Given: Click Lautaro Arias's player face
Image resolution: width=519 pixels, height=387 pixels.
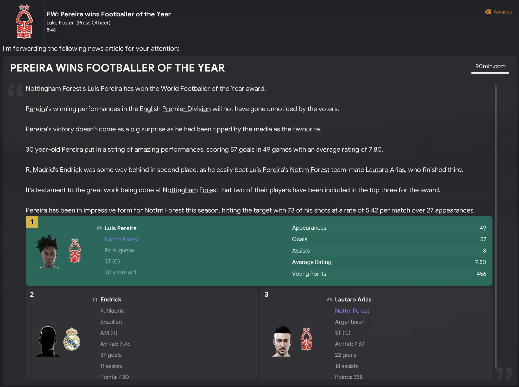Looking at the screenshot, I should click(282, 341).
